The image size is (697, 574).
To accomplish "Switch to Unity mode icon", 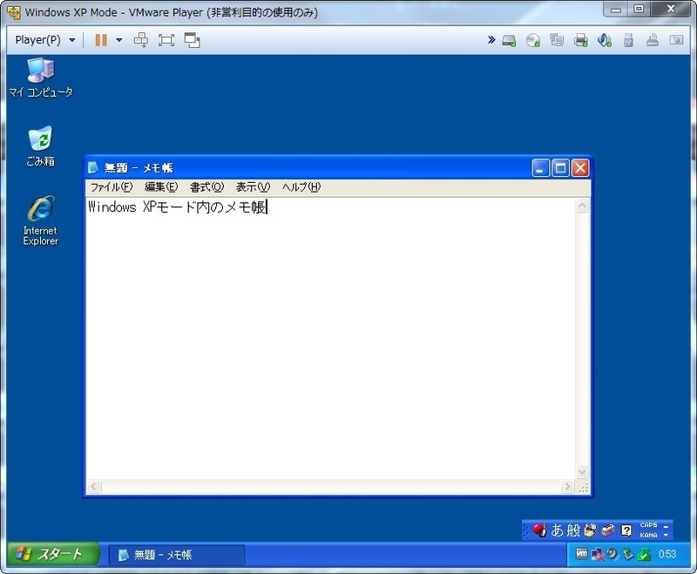I will (192, 40).
